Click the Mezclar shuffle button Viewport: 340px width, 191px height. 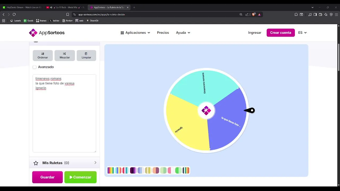click(x=65, y=55)
